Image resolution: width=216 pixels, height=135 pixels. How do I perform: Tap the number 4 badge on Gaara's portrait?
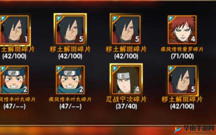click(x=193, y=39)
